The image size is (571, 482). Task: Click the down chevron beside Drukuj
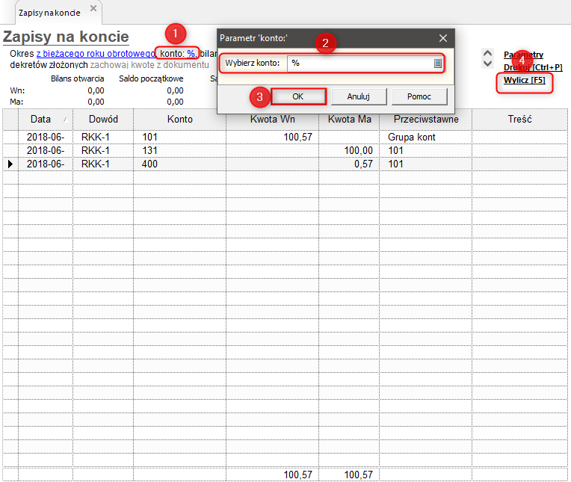[487, 64]
